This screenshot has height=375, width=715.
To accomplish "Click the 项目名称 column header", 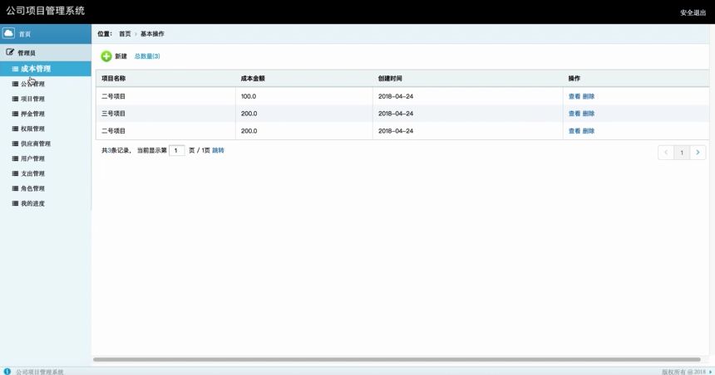I will [x=114, y=78].
